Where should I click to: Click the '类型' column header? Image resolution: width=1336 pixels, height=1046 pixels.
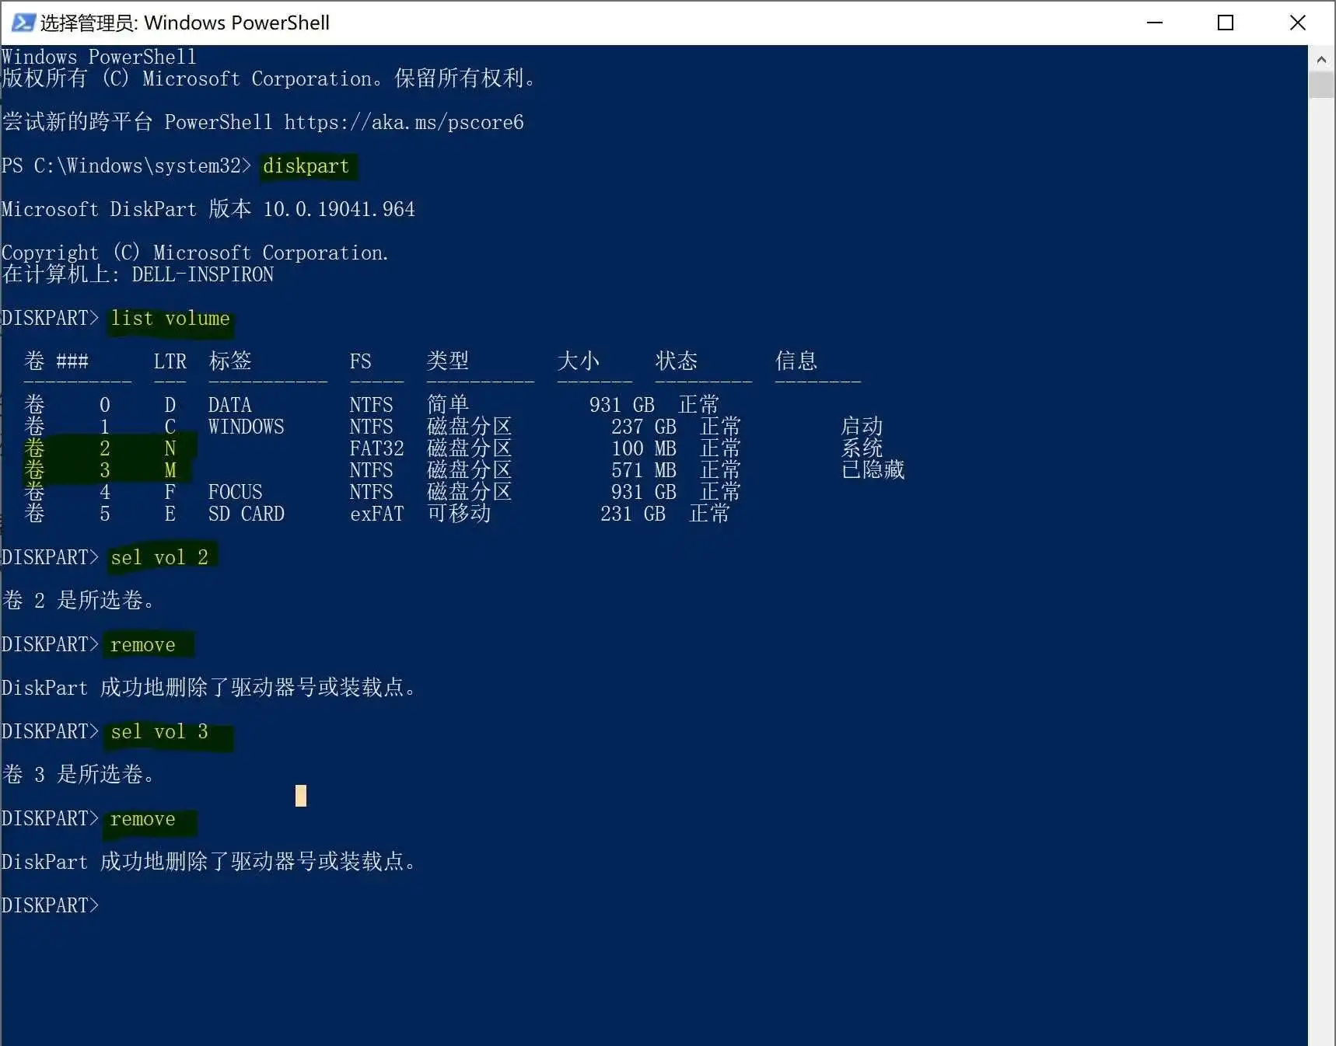448,361
